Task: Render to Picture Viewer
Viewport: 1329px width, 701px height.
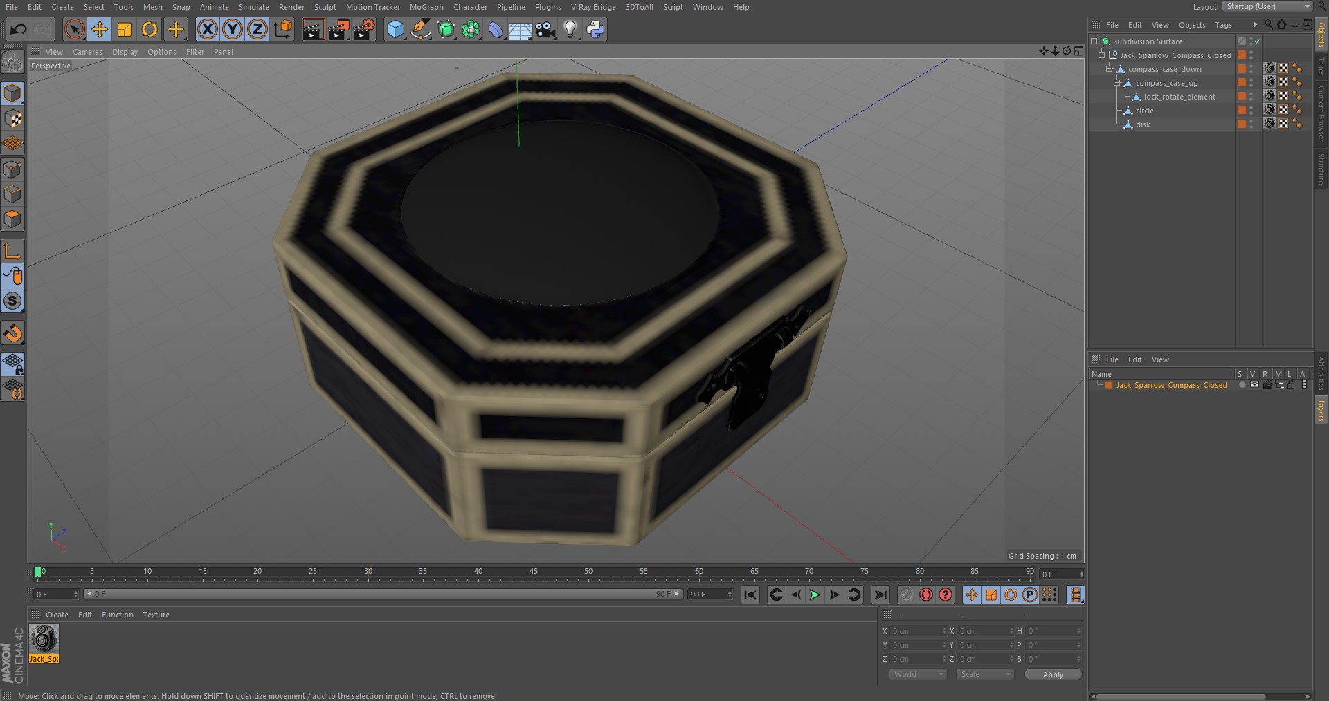Action: [x=338, y=29]
